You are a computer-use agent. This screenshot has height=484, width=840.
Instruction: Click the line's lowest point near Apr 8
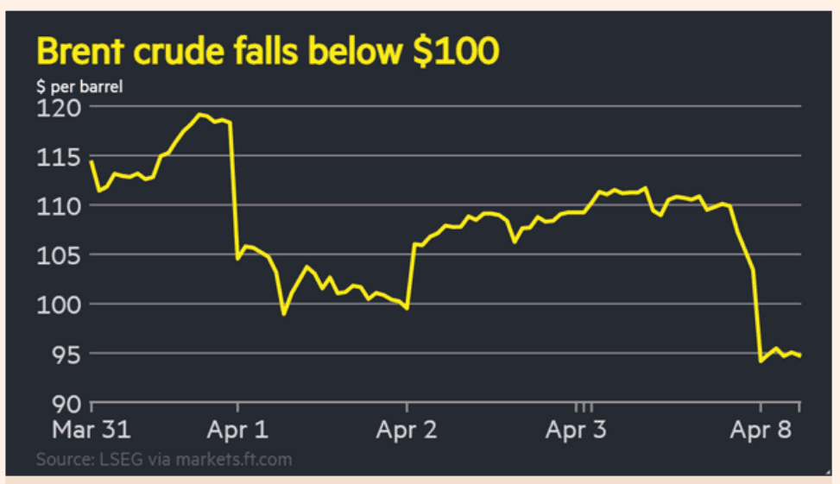(761, 361)
